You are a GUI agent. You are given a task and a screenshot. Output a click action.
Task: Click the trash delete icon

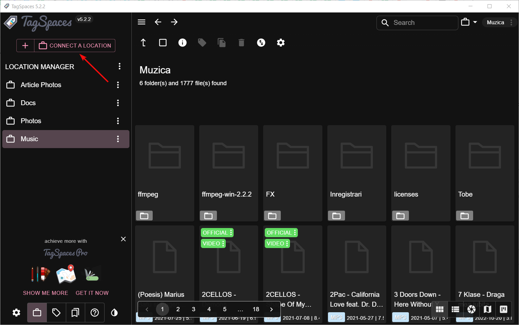[241, 43]
